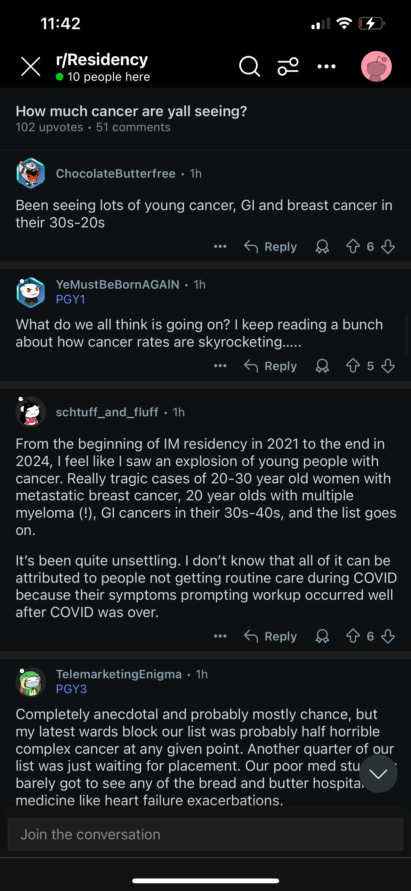Screen dimensions: 411x891
Task: Give award to schtuff_and_fluff's comment
Action: pyautogui.click(x=322, y=636)
